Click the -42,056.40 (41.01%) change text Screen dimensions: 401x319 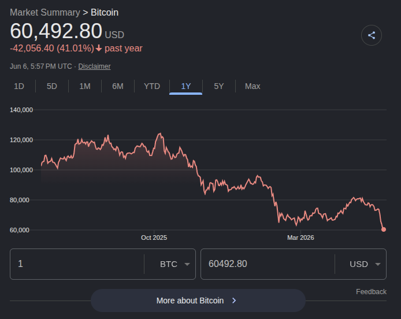coord(52,49)
